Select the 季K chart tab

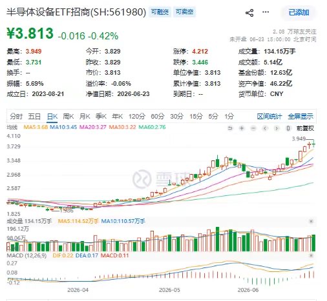(101, 116)
